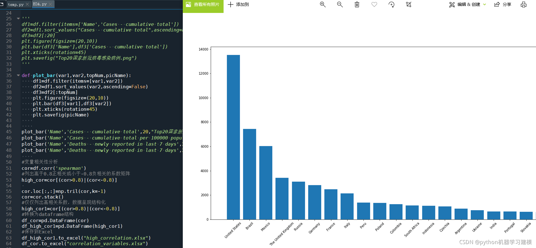Click the zoom out magnifier icon
This screenshot has height=248, width=536.
(x=340, y=4)
